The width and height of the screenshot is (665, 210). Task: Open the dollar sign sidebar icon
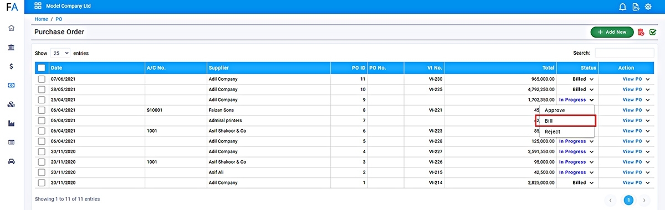[x=12, y=66]
